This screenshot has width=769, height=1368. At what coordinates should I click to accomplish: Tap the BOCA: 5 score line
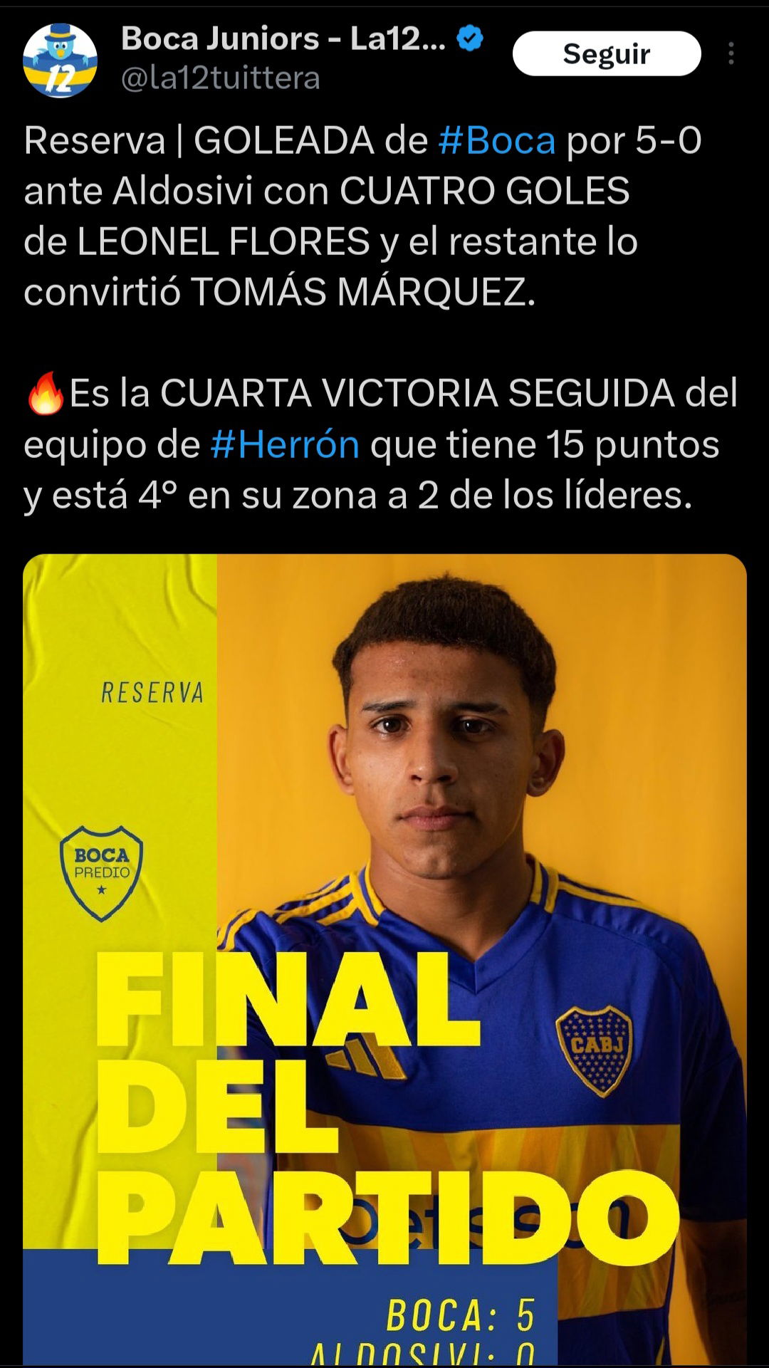(x=461, y=1315)
